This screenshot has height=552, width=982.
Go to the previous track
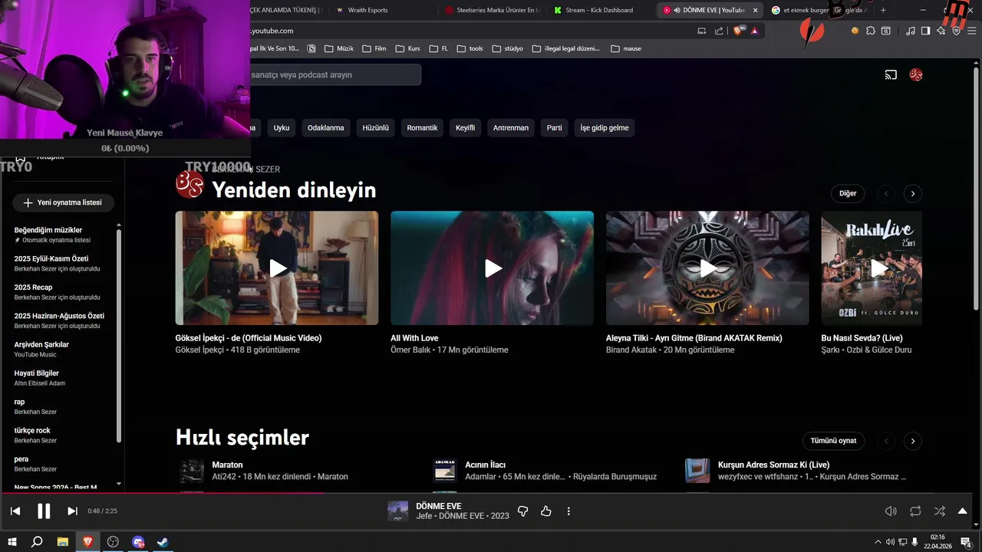pos(15,511)
